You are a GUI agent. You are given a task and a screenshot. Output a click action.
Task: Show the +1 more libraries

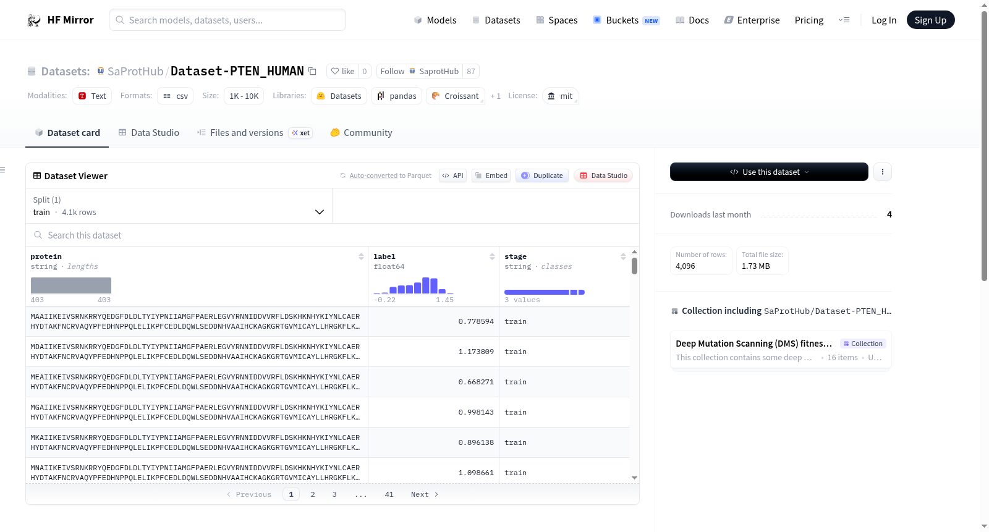point(496,96)
